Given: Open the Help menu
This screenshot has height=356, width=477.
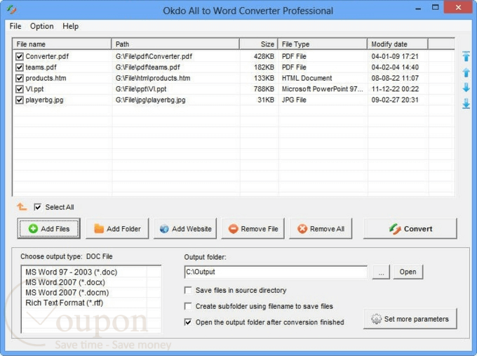Looking at the screenshot, I should [x=71, y=26].
